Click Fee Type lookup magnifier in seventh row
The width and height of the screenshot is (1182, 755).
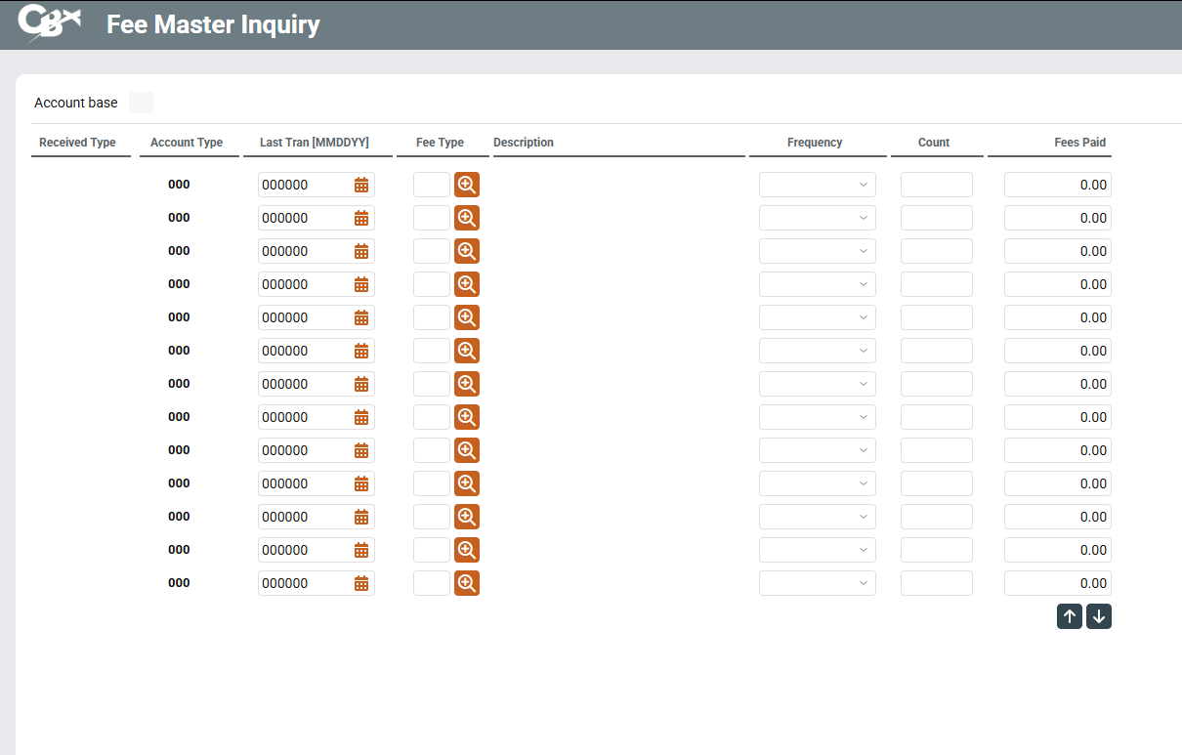(467, 384)
